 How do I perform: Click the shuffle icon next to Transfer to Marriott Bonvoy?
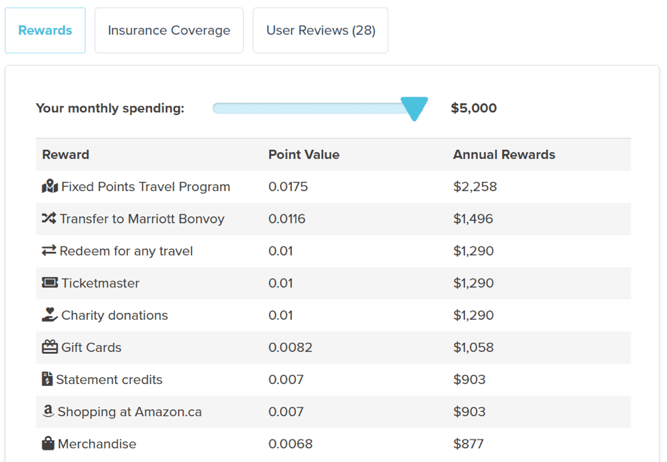pyautogui.click(x=49, y=218)
